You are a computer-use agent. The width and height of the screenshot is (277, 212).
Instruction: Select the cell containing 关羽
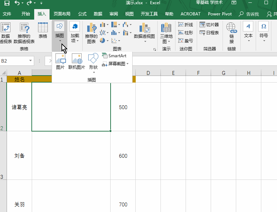coord(19,196)
